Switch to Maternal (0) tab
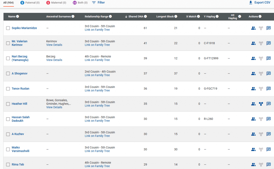This screenshot has height=169, width=274. pos(56,3)
